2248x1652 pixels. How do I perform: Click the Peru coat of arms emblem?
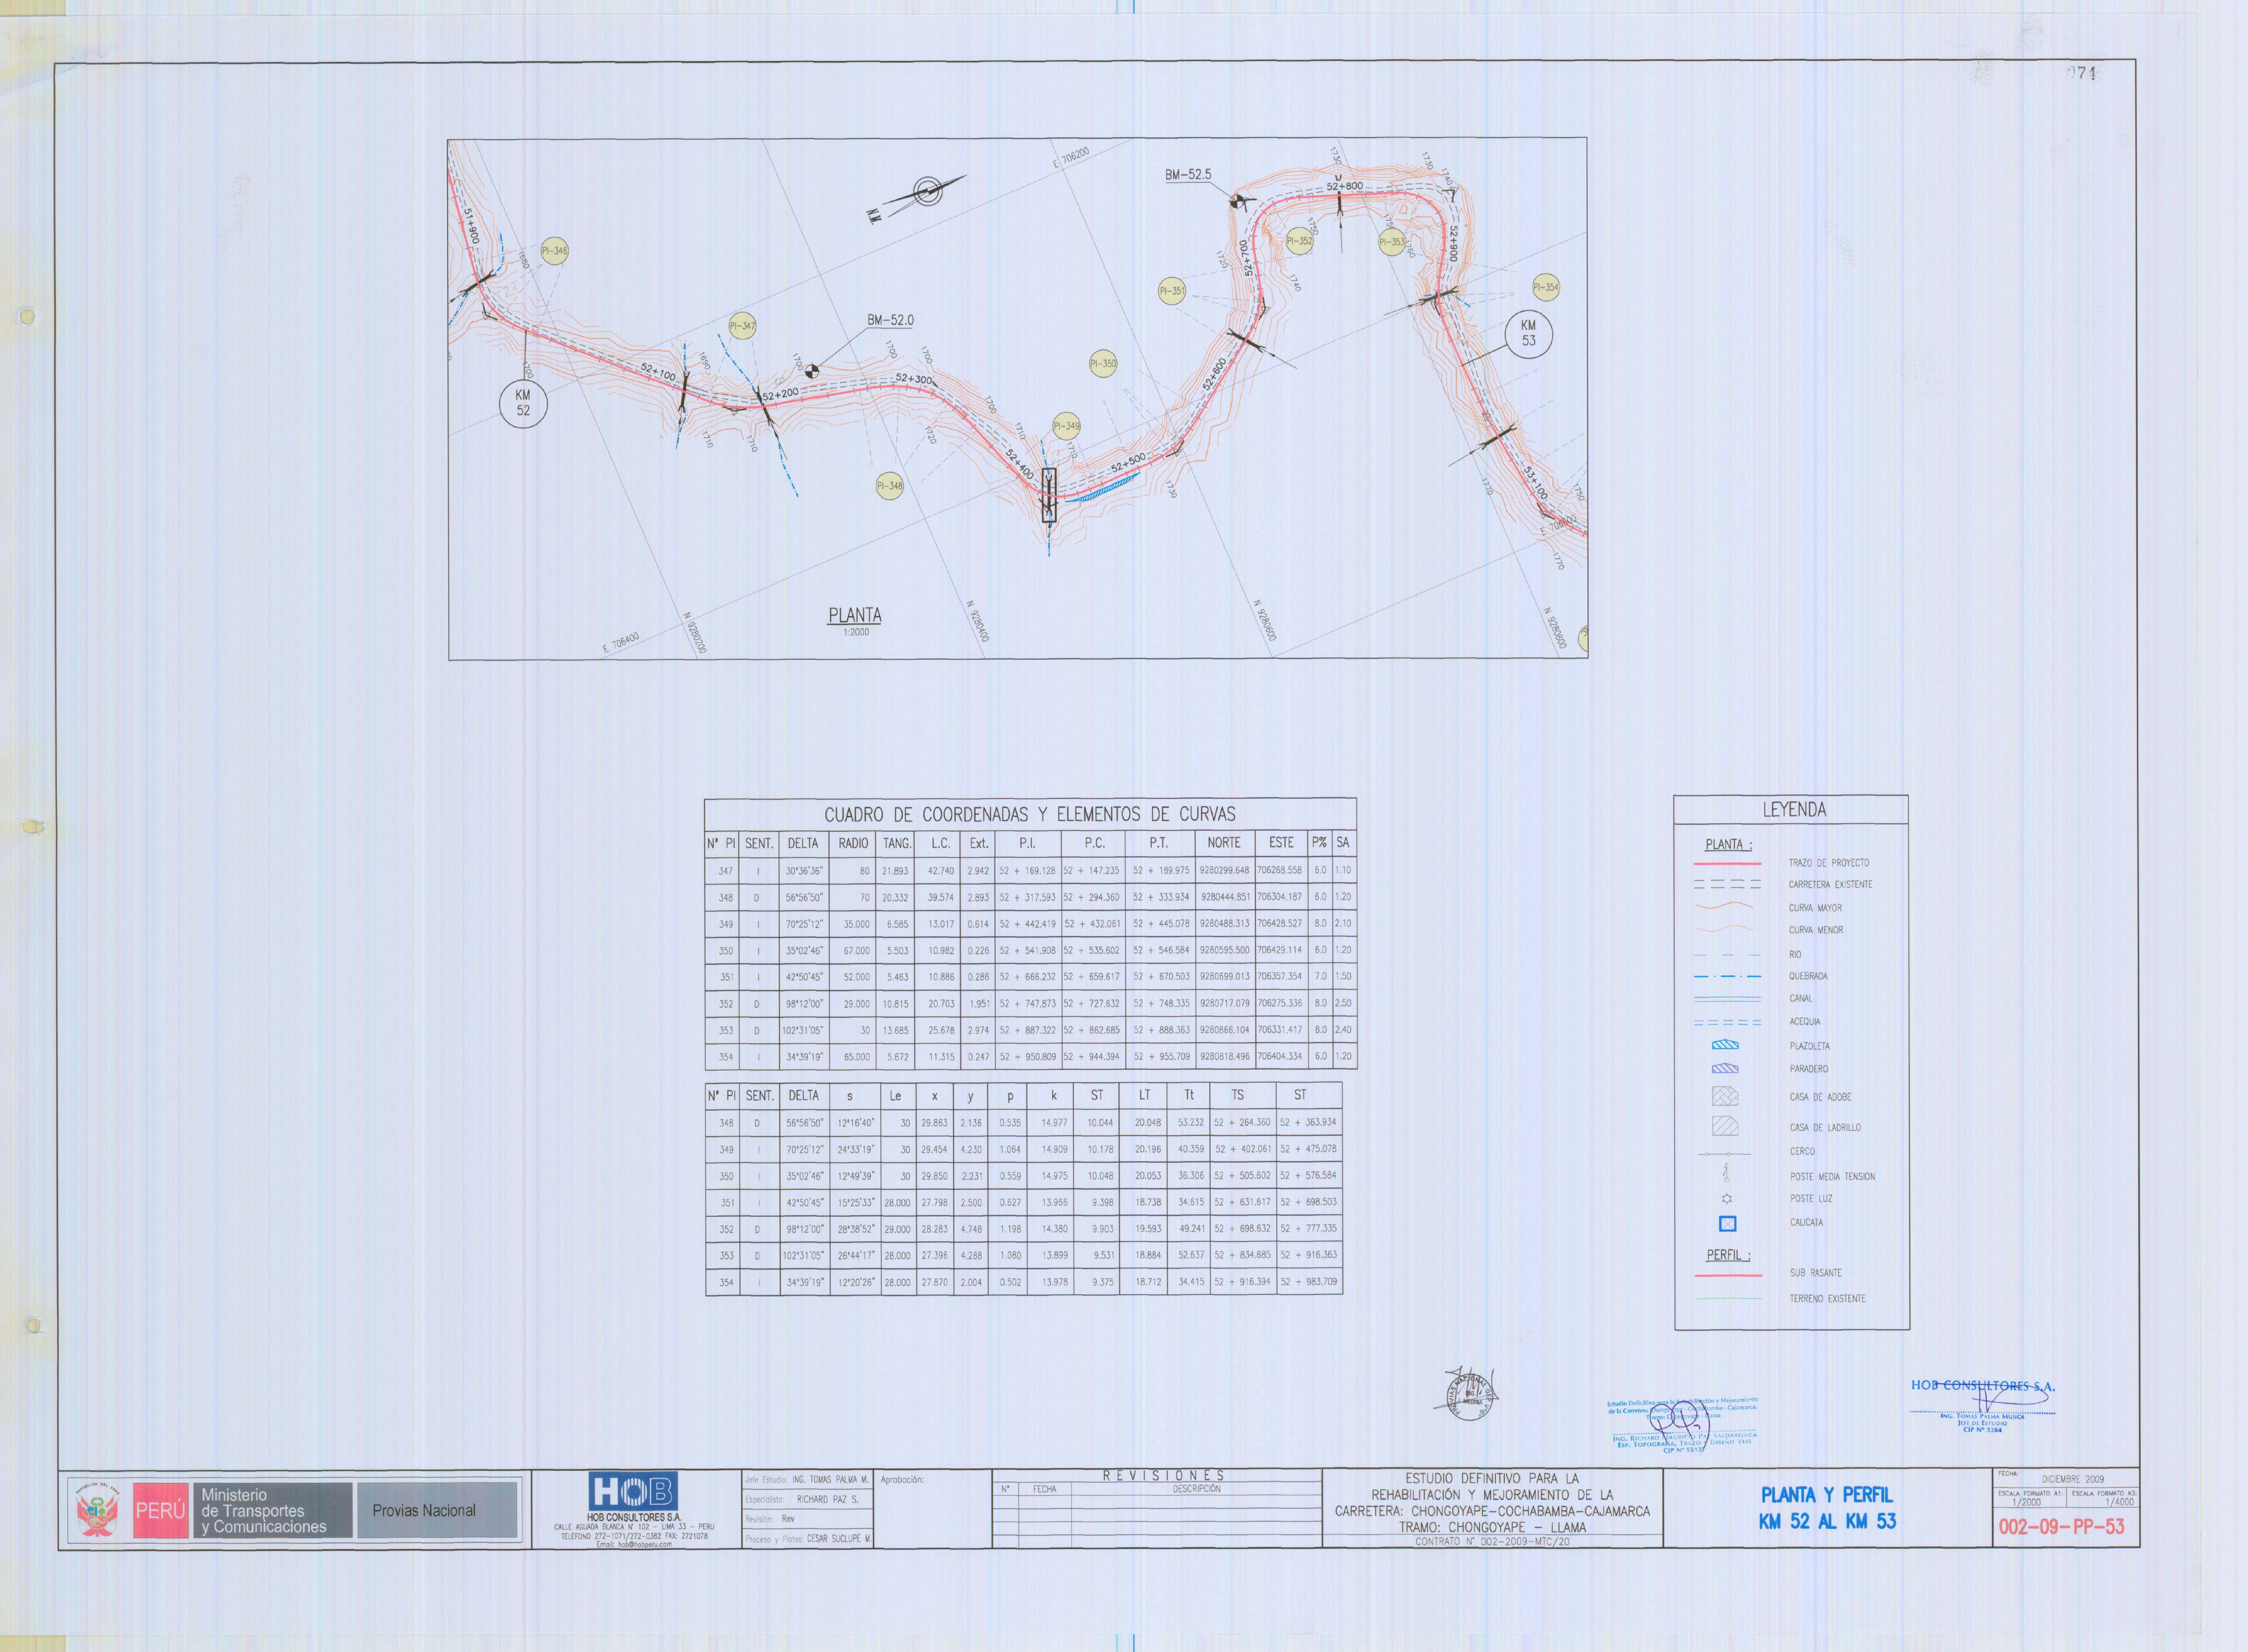(97, 1510)
